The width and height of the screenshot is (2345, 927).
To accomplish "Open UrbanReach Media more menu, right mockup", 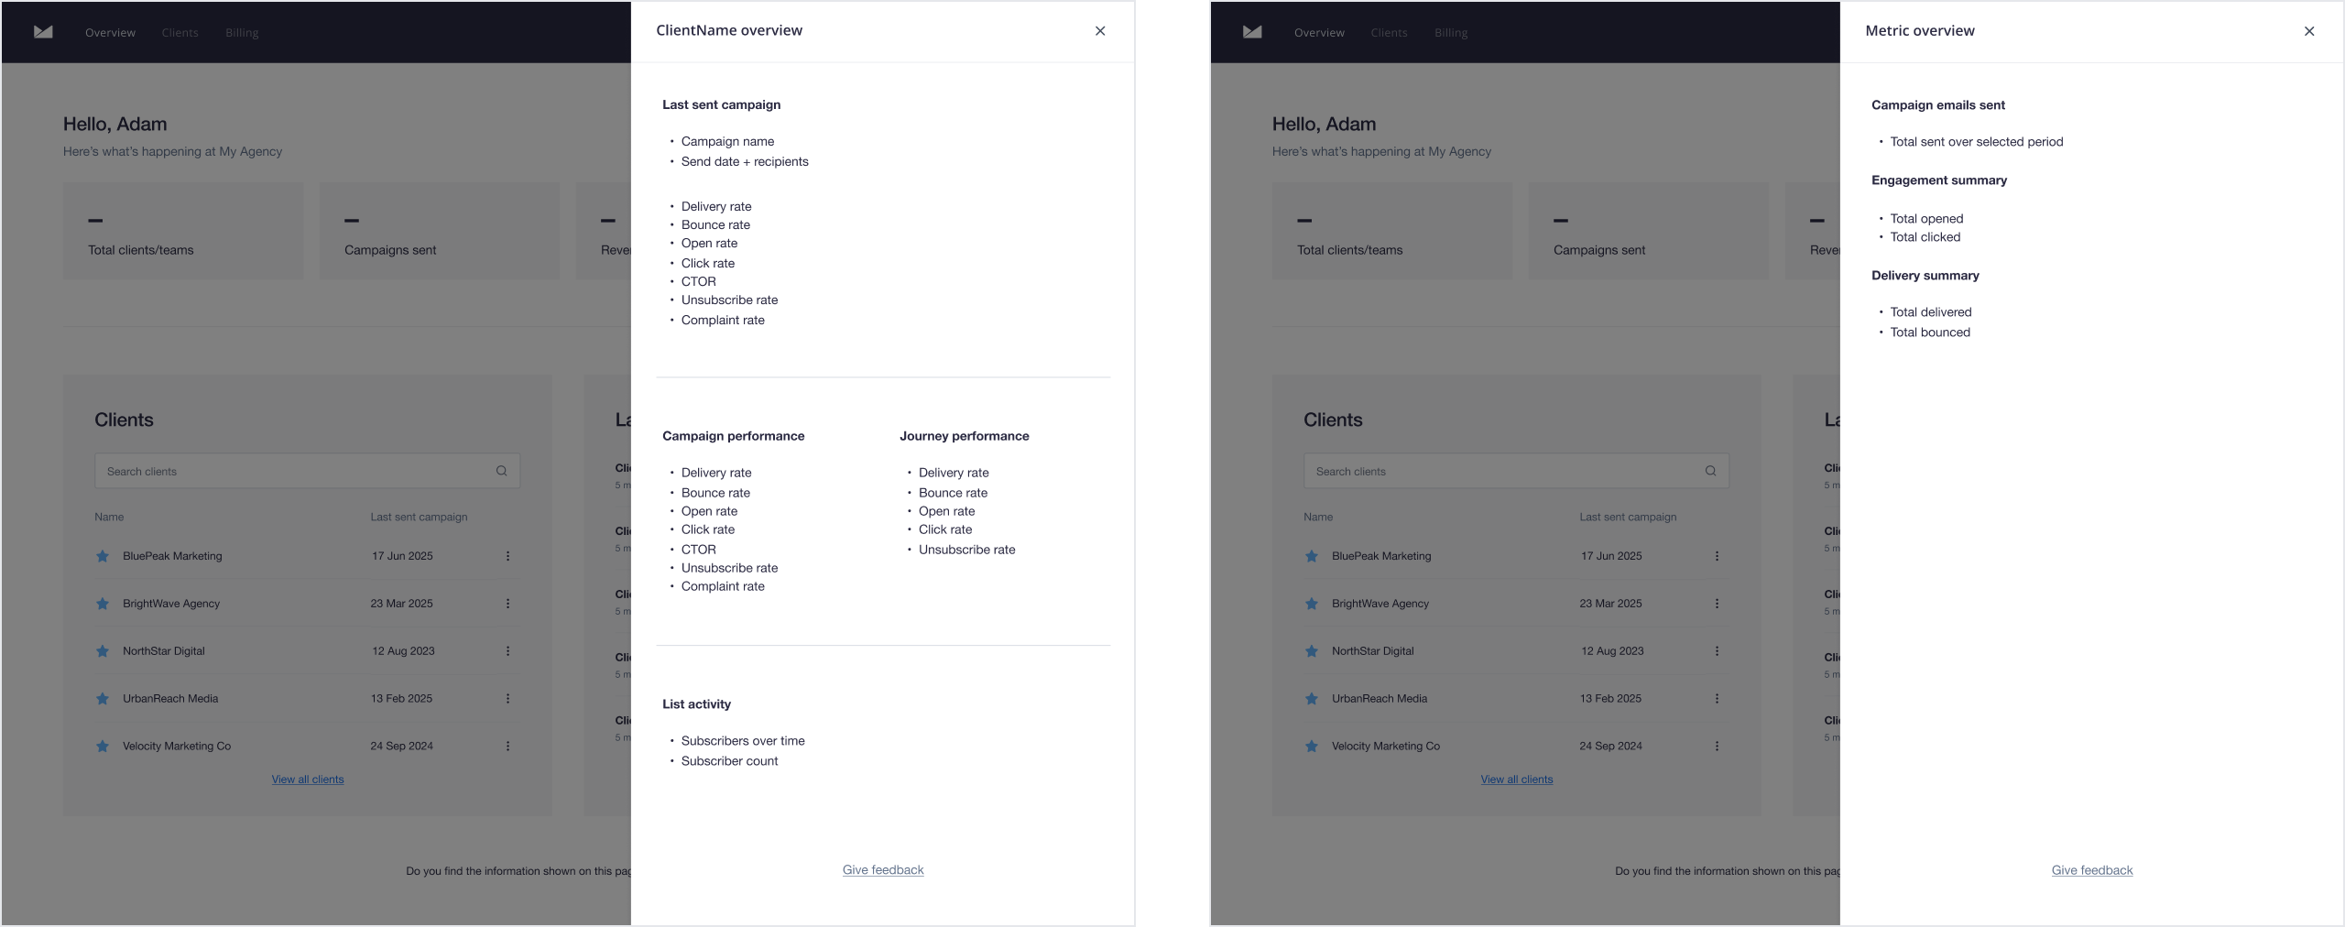I will pos(1717,699).
